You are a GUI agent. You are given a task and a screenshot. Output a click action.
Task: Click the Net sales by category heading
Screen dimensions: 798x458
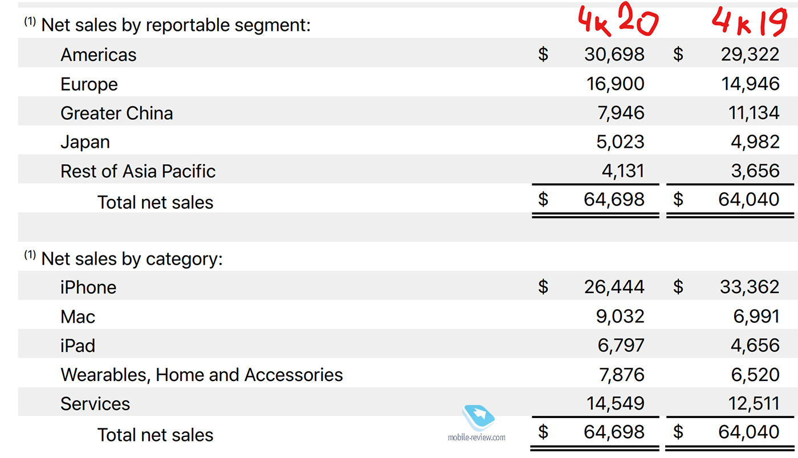[132, 259]
